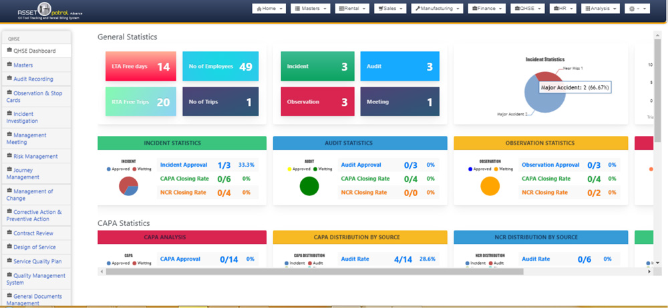Click the briefcase icon beside Risk Management
Image resolution: width=668 pixels, height=308 pixels.
click(x=9, y=156)
